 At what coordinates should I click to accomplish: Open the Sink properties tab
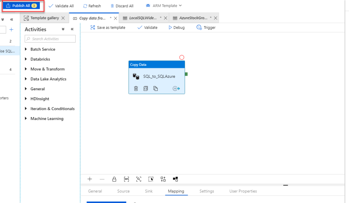point(149,191)
